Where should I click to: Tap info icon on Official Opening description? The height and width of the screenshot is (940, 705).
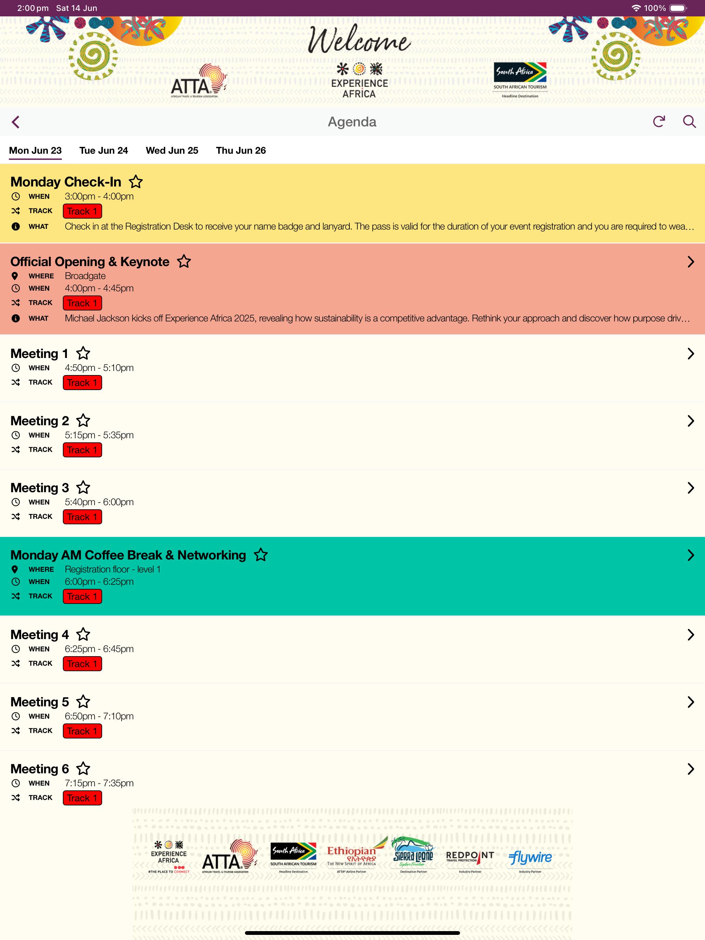(x=16, y=318)
